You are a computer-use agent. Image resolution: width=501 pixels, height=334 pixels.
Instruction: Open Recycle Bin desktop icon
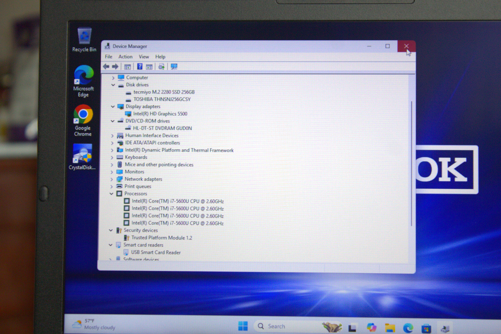coord(84,40)
